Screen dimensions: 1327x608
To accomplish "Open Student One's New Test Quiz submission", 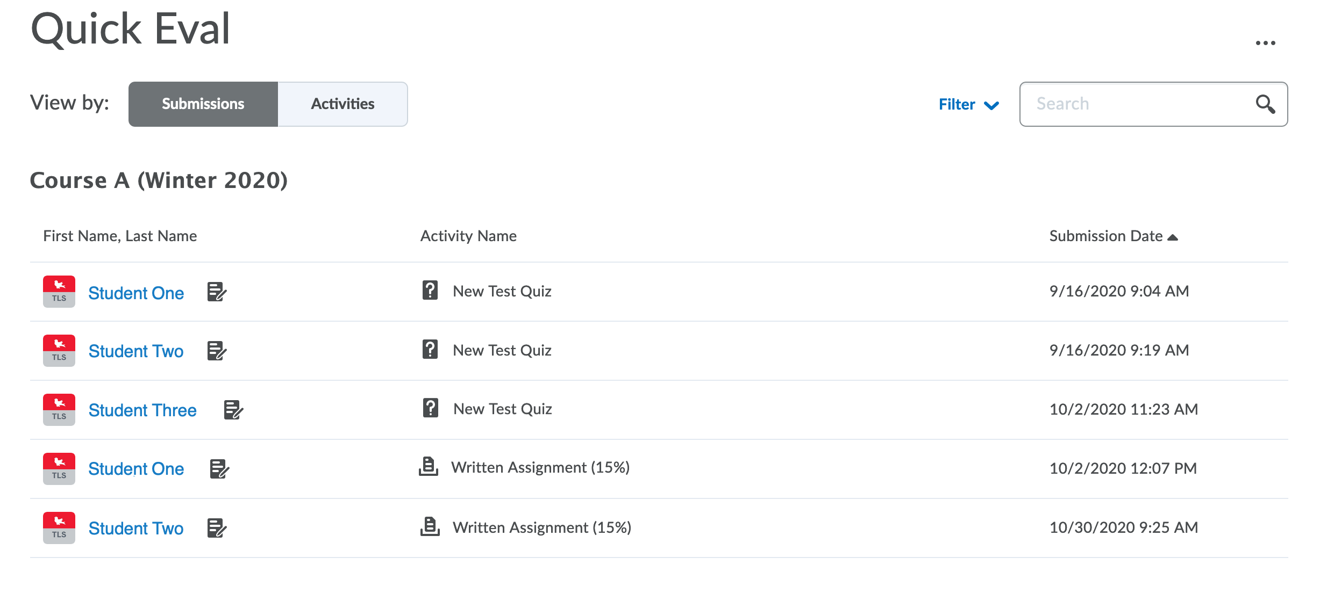I will (x=136, y=293).
